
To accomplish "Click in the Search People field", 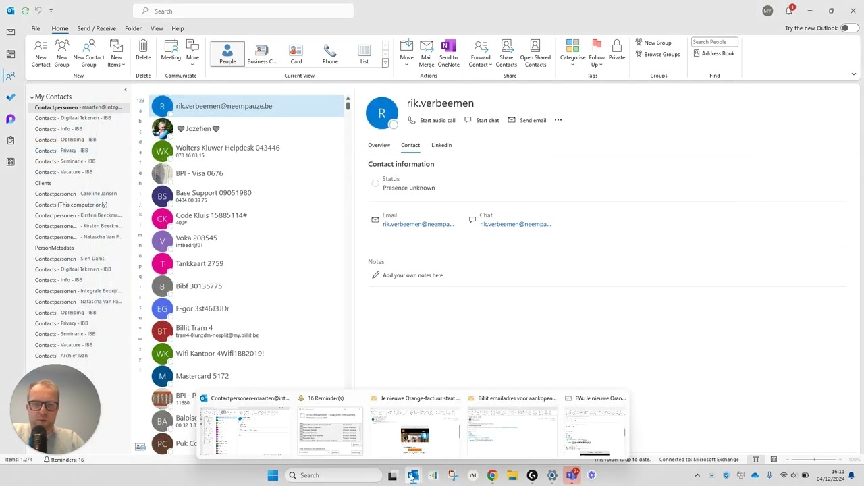I will pyautogui.click(x=714, y=42).
